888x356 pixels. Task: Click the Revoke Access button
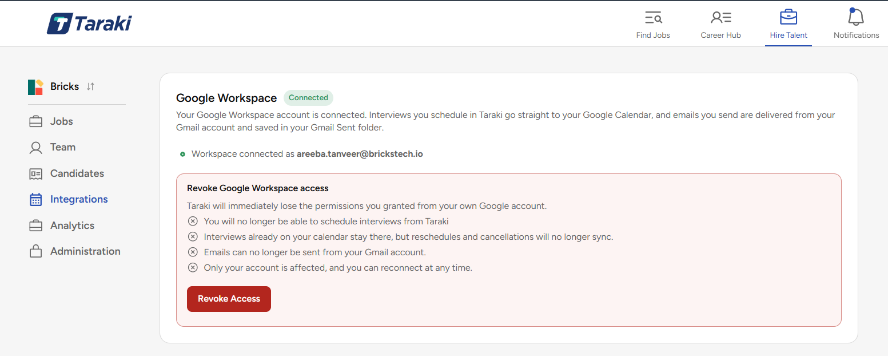229,299
